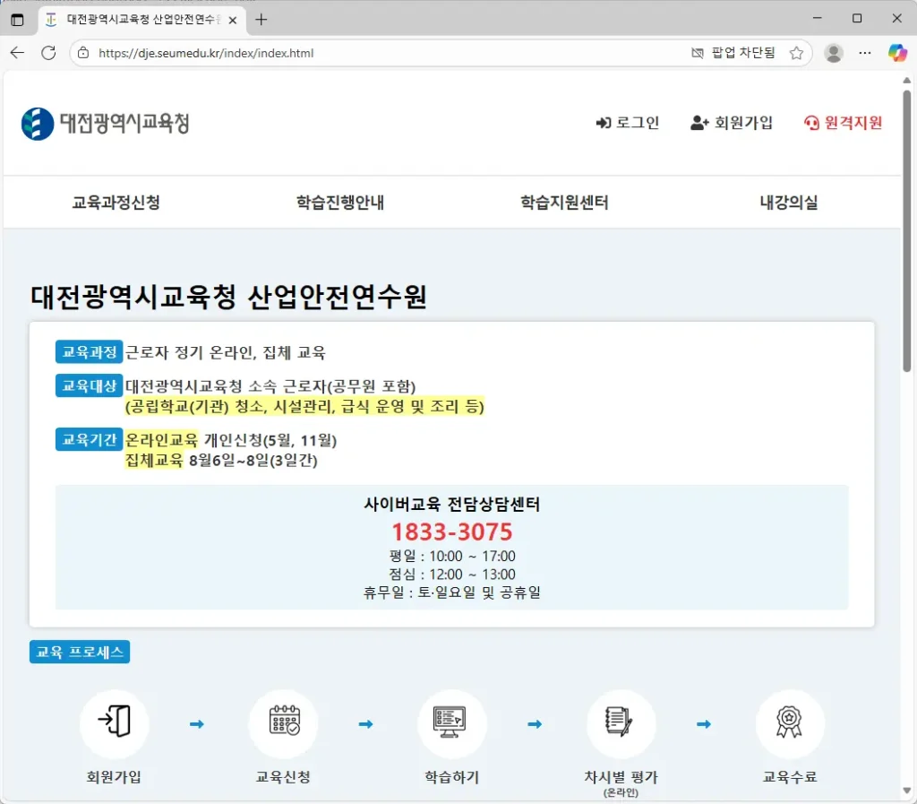Click the 교육수료 ribbon step icon
This screenshot has width=917, height=804.
(790, 724)
